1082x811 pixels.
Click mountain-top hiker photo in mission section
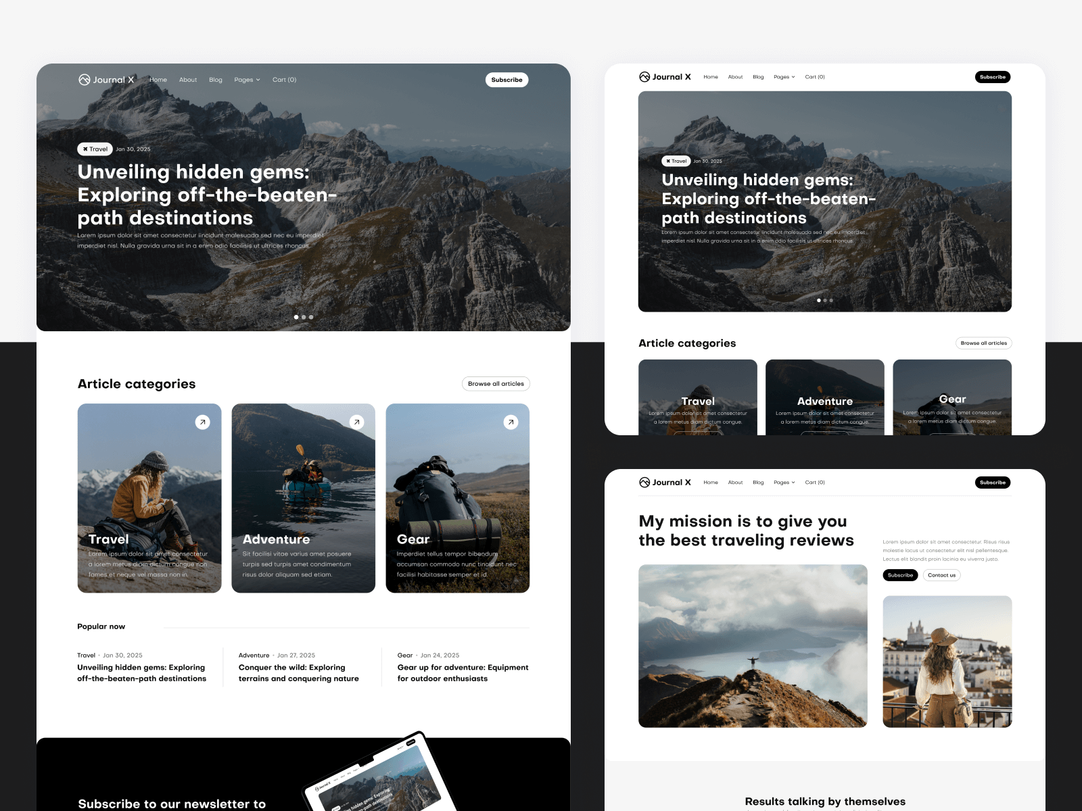[x=753, y=646]
